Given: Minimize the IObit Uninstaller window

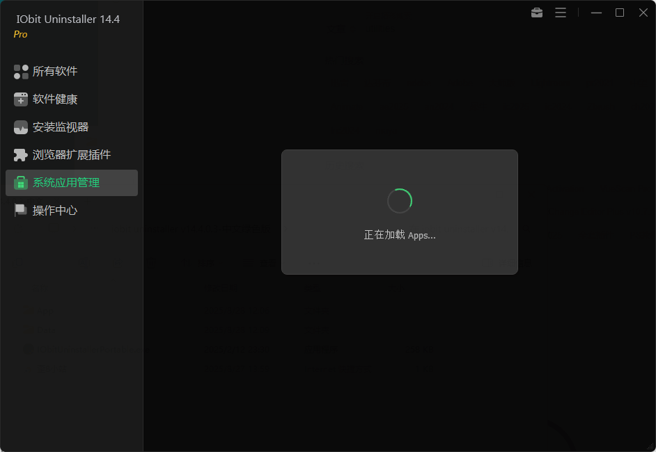Looking at the screenshot, I should [x=596, y=12].
